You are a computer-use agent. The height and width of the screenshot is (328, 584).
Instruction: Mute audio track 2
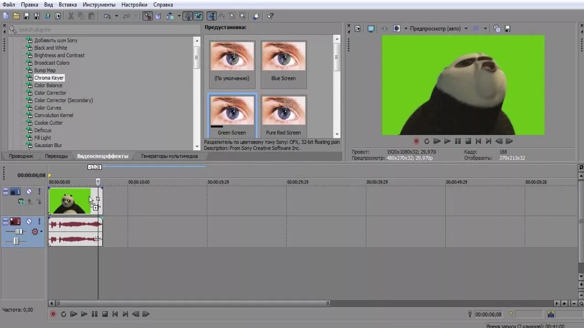point(29,221)
